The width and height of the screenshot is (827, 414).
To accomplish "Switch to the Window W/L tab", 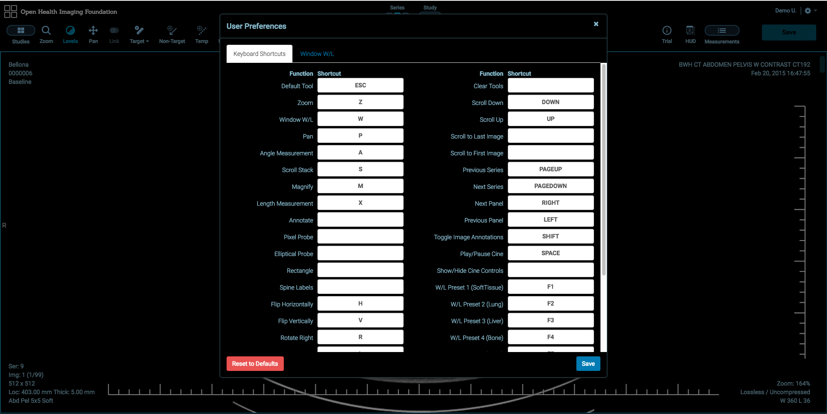I will point(317,54).
